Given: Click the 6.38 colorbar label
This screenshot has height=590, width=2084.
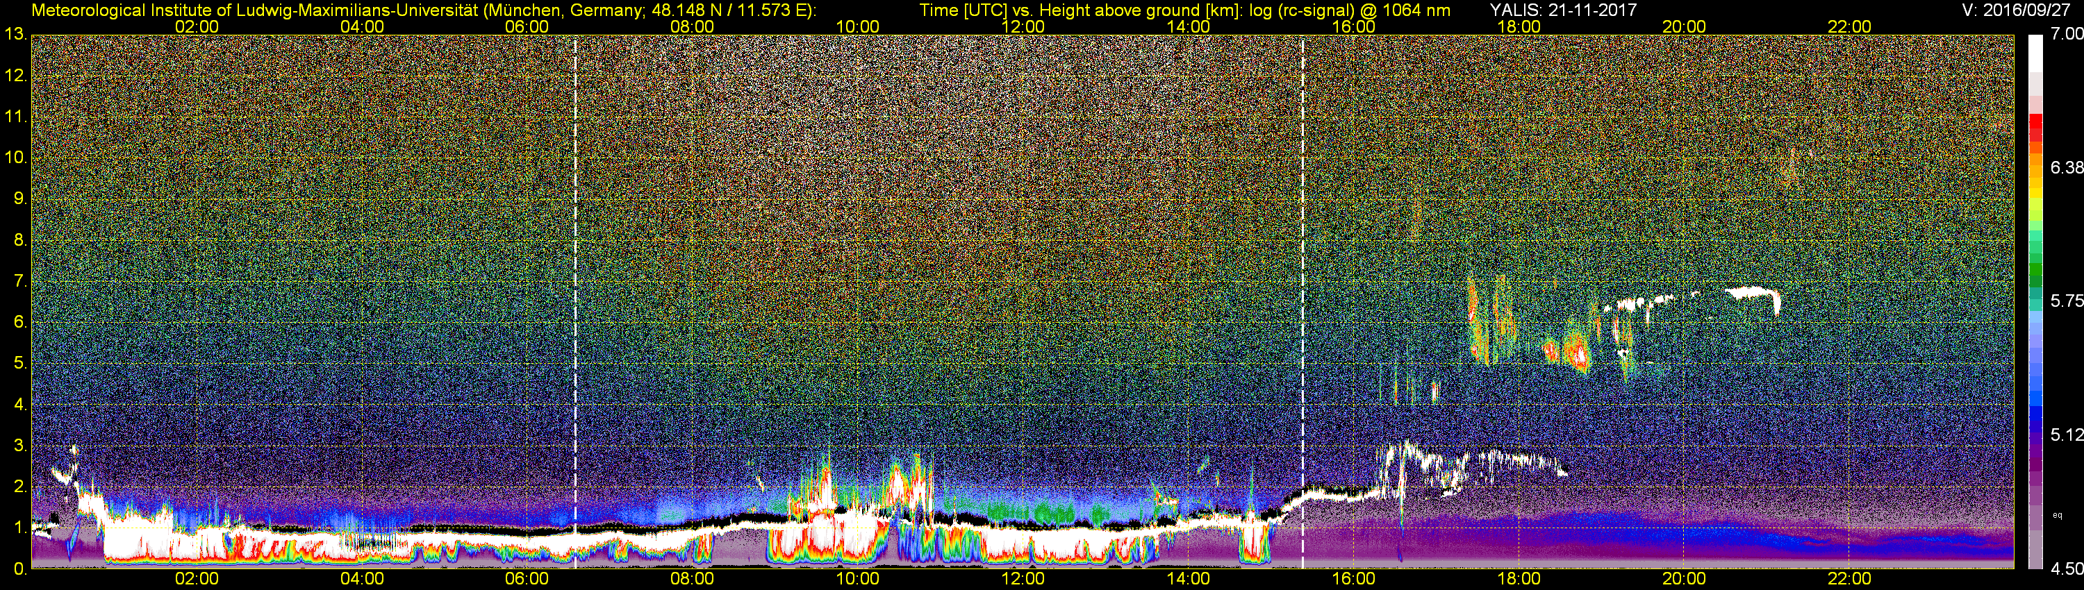Looking at the screenshot, I should 2066,167.
